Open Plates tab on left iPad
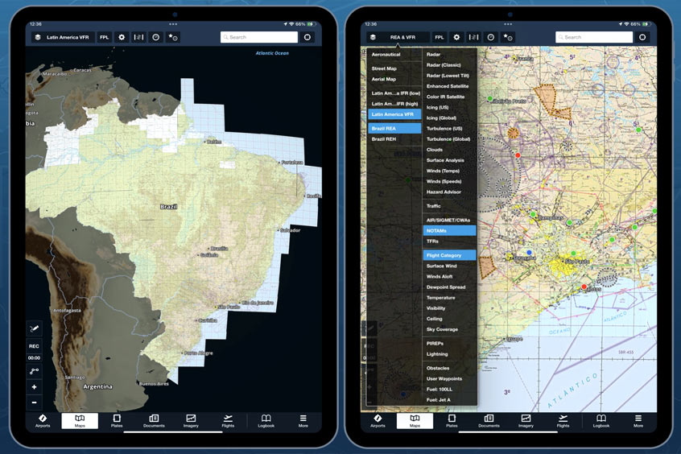681x454 pixels. click(x=117, y=420)
